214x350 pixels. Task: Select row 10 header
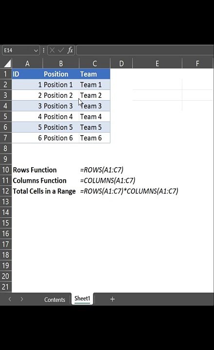[5, 170]
